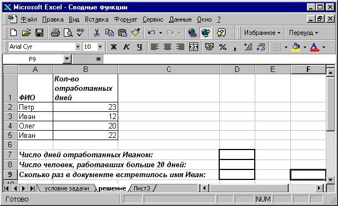Copy selection with the Copy icon
This screenshot has height=206, width=338.
(x=109, y=33)
